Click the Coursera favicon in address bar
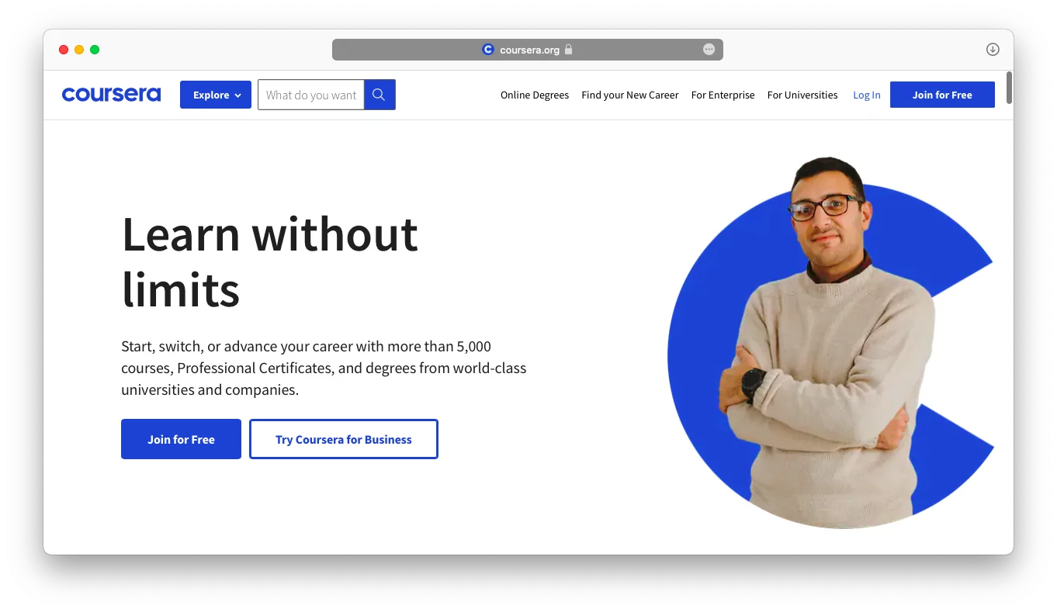 pyautogui.click(x=488, y=50)
